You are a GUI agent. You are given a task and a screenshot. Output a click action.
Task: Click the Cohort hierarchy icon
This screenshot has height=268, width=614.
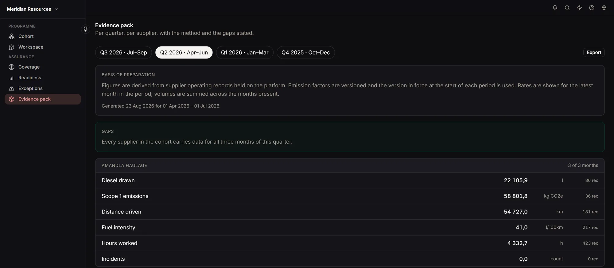tap(11, 36)
